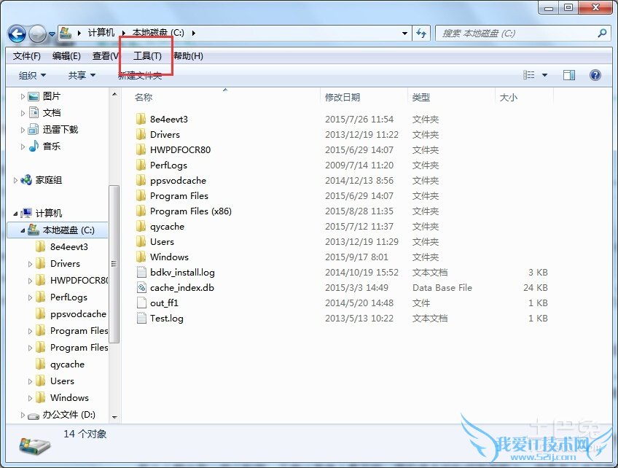
Task: Expand the Users node in the tree
Action: [30, 381]
